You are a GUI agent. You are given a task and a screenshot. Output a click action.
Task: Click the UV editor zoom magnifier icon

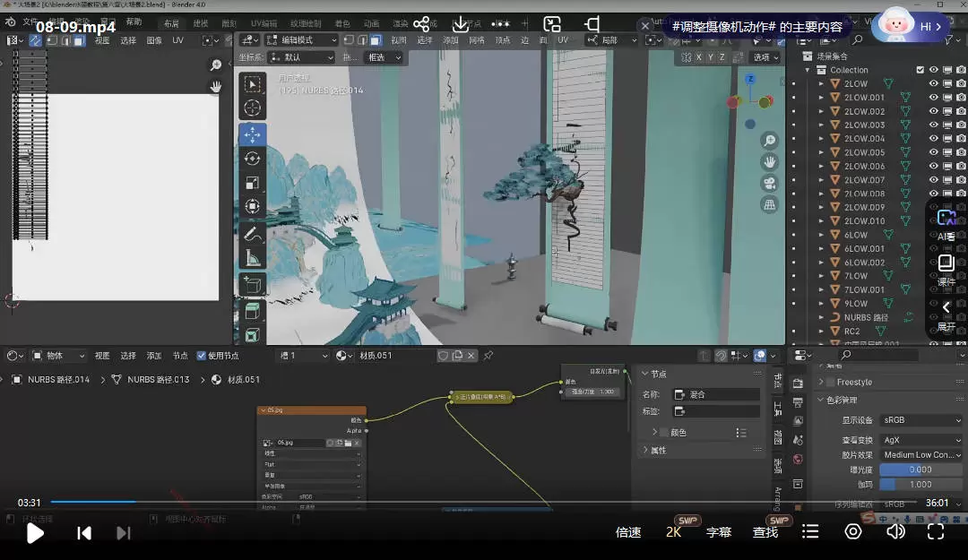(215, 65)
